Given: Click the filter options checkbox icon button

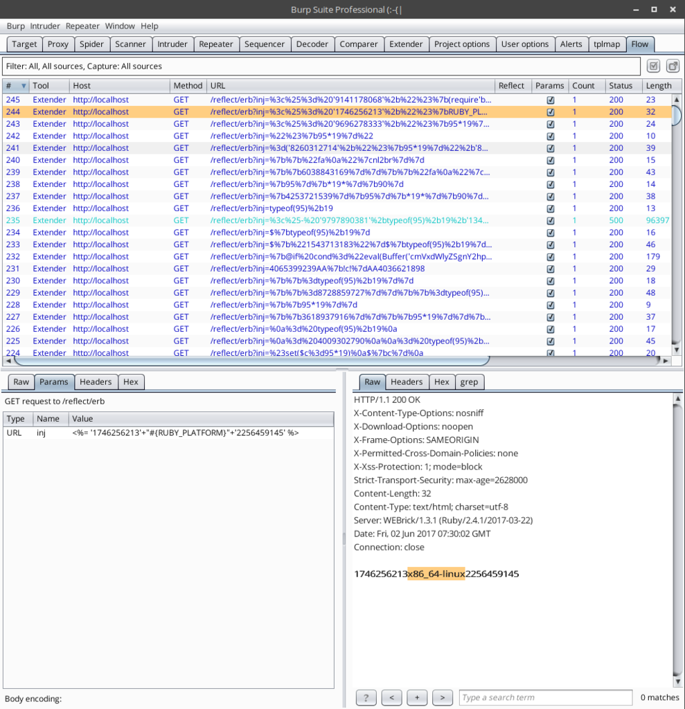Looking at the screenshot, I should point(653,66).
